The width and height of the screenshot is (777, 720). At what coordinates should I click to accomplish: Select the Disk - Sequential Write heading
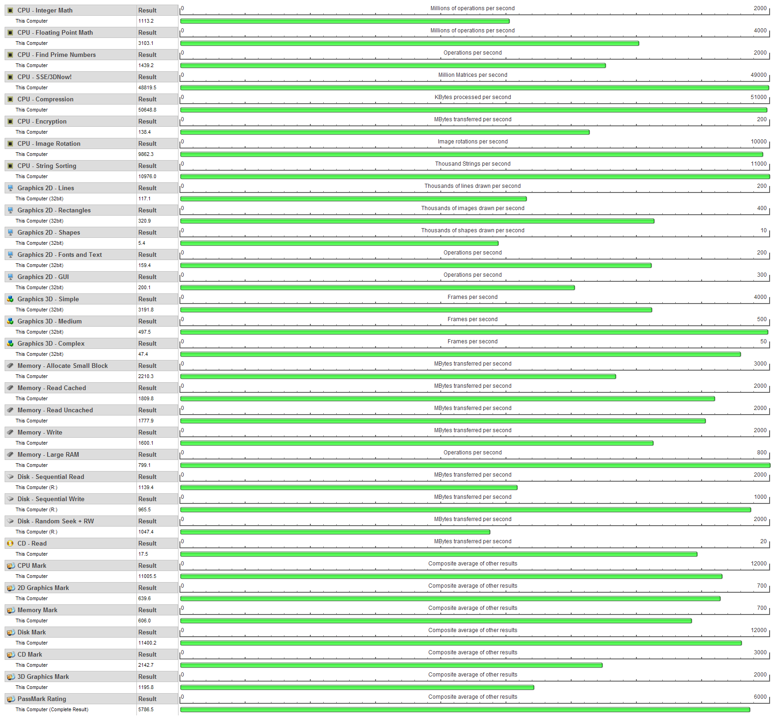(x=51, y=499)
